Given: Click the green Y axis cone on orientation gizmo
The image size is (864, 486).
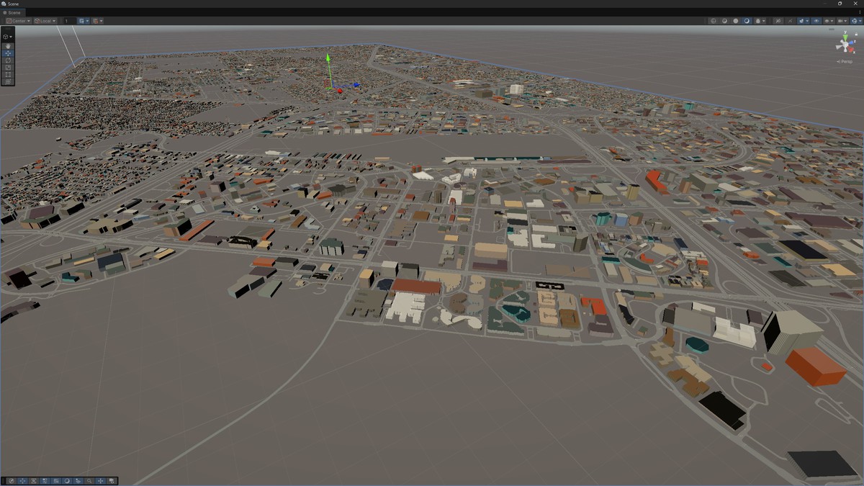Looking at the screenshot, I should (845, 35).
